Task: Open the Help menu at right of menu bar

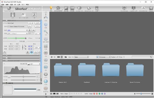Action: point(27,5)
